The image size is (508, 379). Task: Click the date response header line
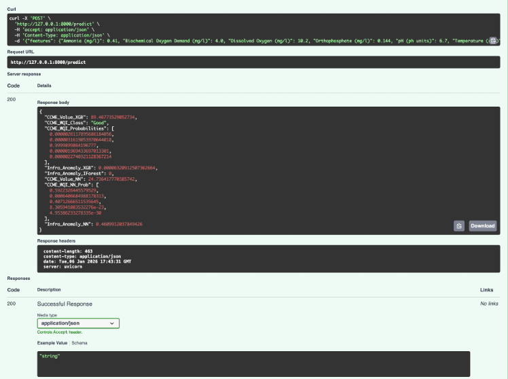(87, 261)
